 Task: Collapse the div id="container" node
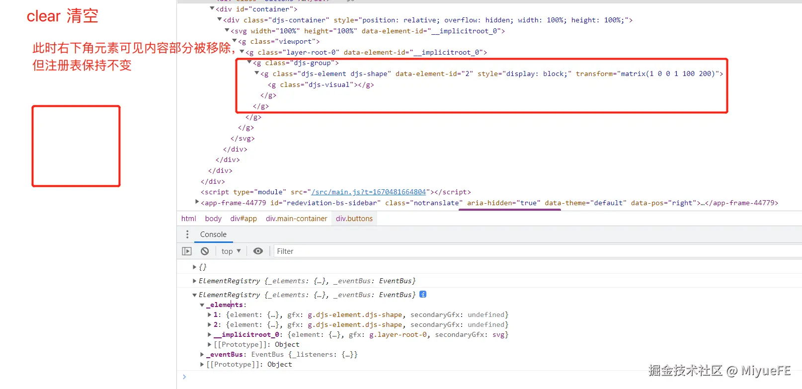pos(212,8)
